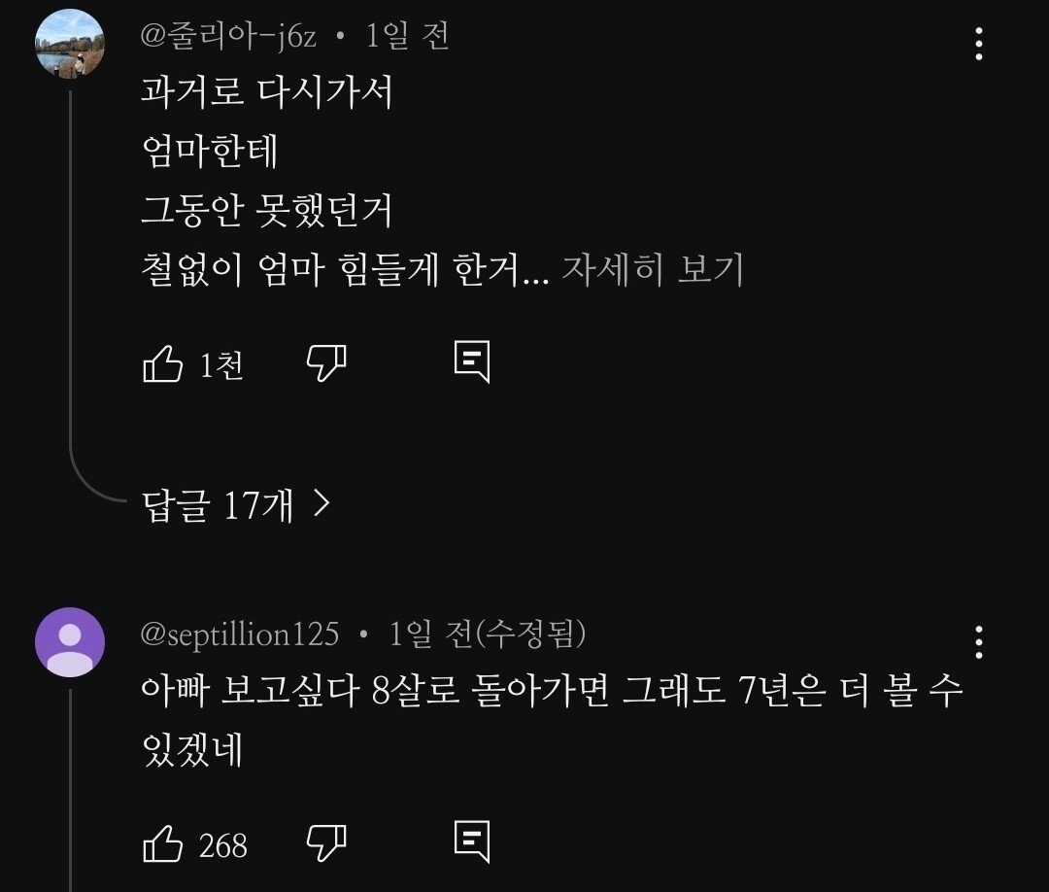Screen dimensions: 1049x892
Task: Click the chevron next to 답글 17개
Action: coord(321,503)
